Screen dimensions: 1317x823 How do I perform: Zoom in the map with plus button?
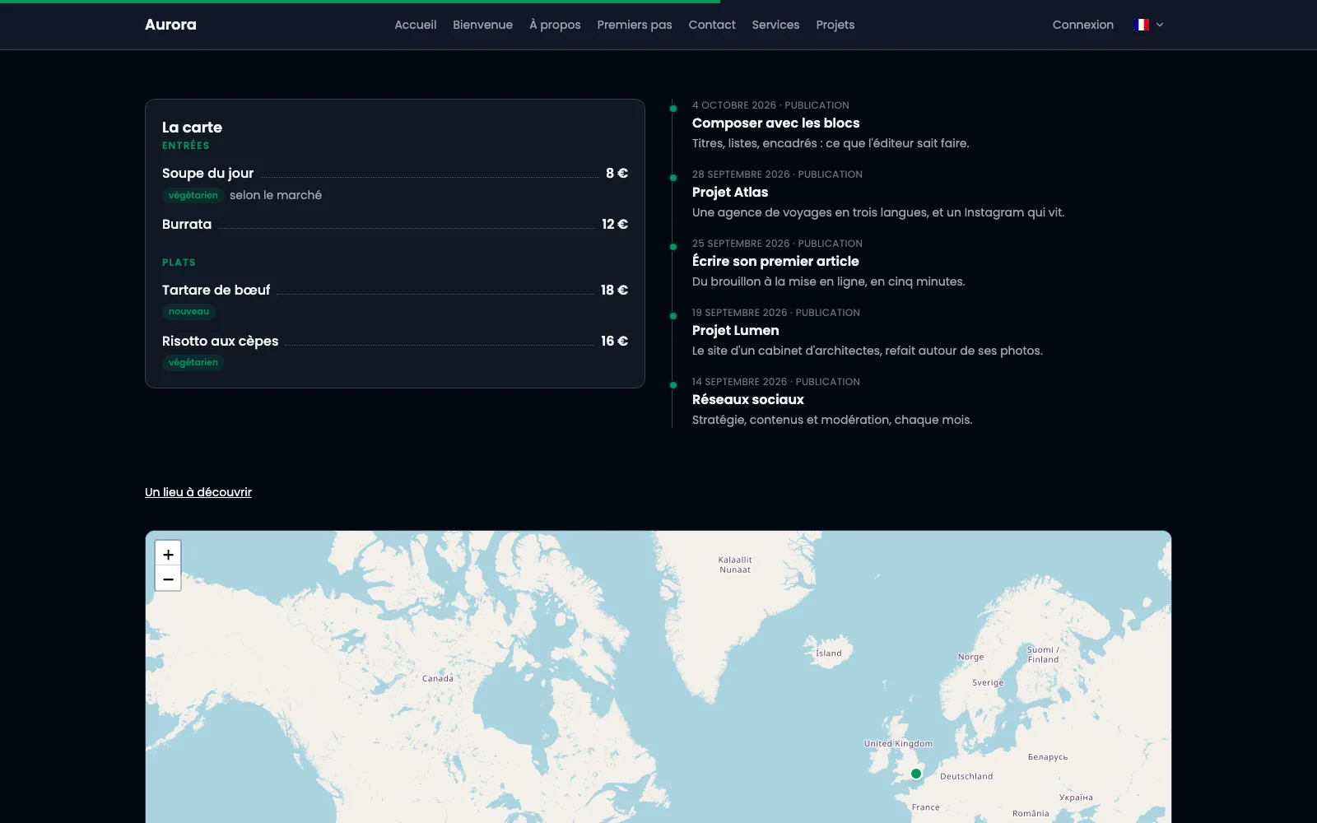[x=168, y=554]
